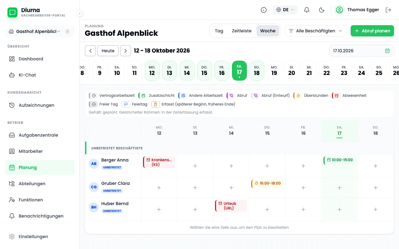Open notifications via the bell icon

click(307, 10)
